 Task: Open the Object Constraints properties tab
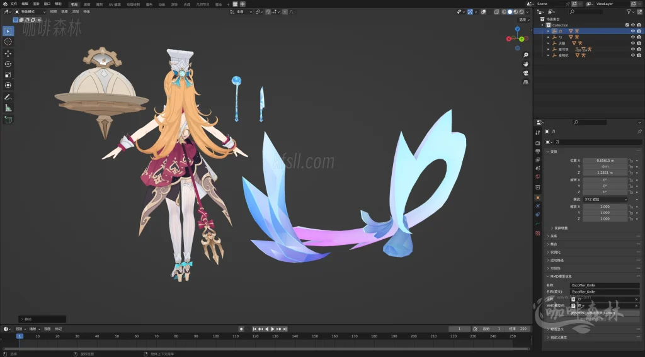click(538, 214)
